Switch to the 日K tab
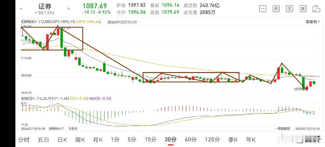 [x=62, y=139]
